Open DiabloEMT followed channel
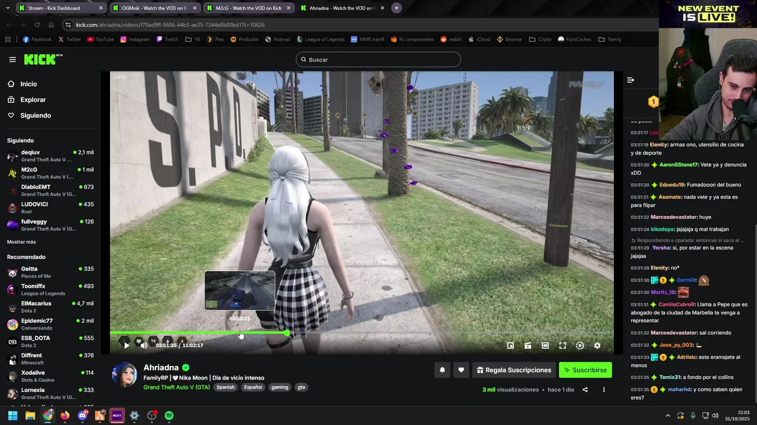 pyautogui.click(x=50, y=190)
